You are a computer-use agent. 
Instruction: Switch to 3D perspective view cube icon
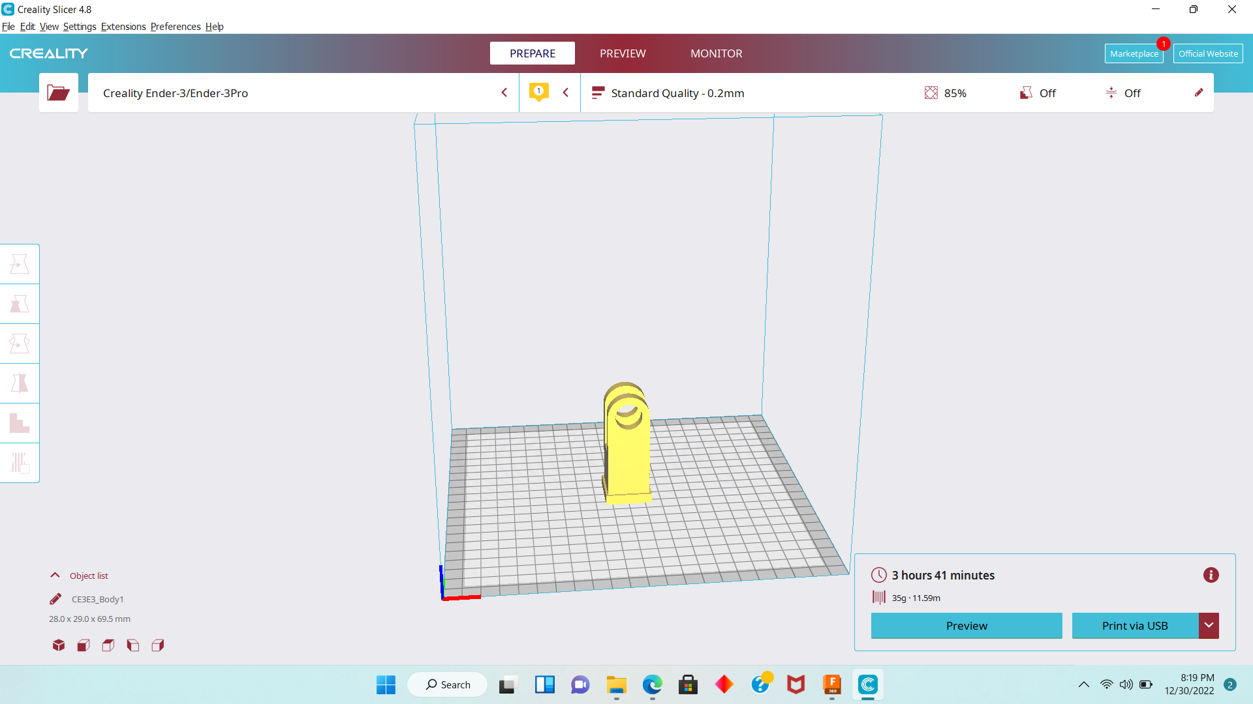coord(59,645)
